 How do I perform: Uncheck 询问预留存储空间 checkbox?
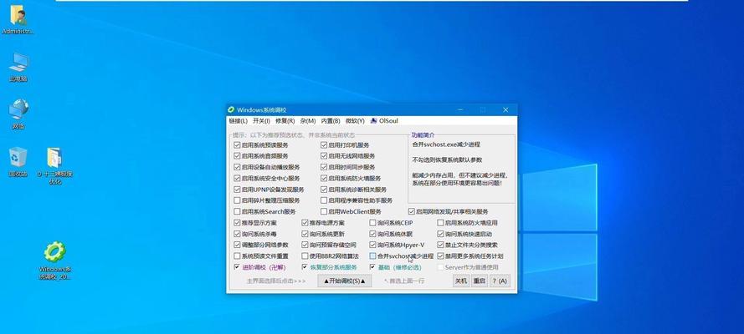pyautogui.click(x=305, y=245)
